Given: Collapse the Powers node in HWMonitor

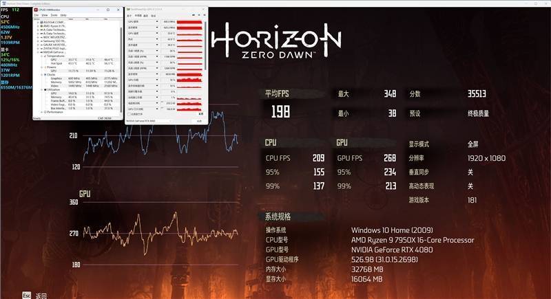Looking at the screenshot, I should (42, 67).
